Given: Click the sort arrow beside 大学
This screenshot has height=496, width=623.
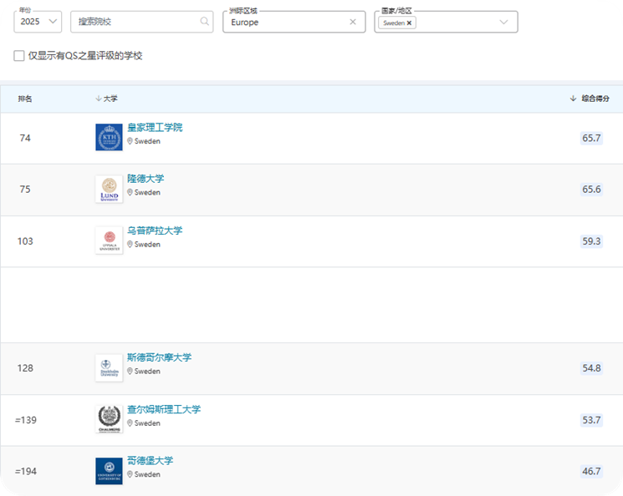Looking at the screenshot, I should [99, 99].
